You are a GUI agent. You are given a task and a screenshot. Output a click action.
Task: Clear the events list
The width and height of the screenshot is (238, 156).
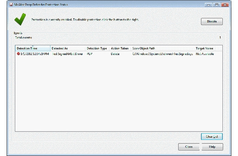pyautogui.click(x=212, y=136)
